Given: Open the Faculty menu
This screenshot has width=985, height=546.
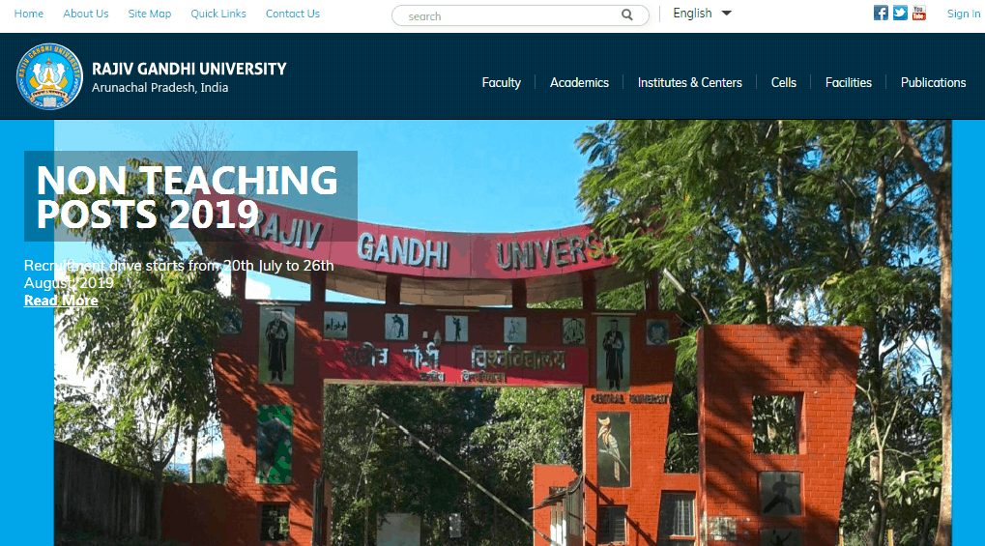Looking at the screenshot, I should pos(502,82).
